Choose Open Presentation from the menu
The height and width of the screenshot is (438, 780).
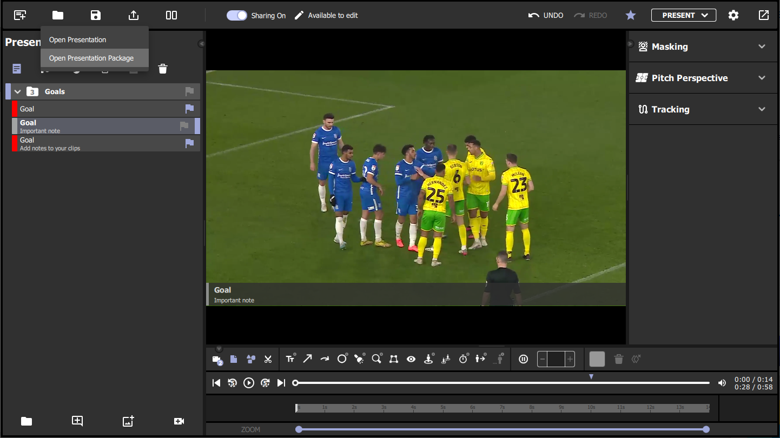click(x=76, y=39)
